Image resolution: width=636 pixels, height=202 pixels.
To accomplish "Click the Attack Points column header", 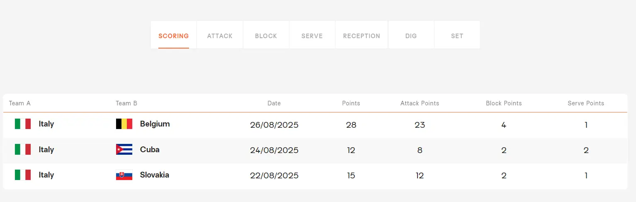I will [420, 103].
